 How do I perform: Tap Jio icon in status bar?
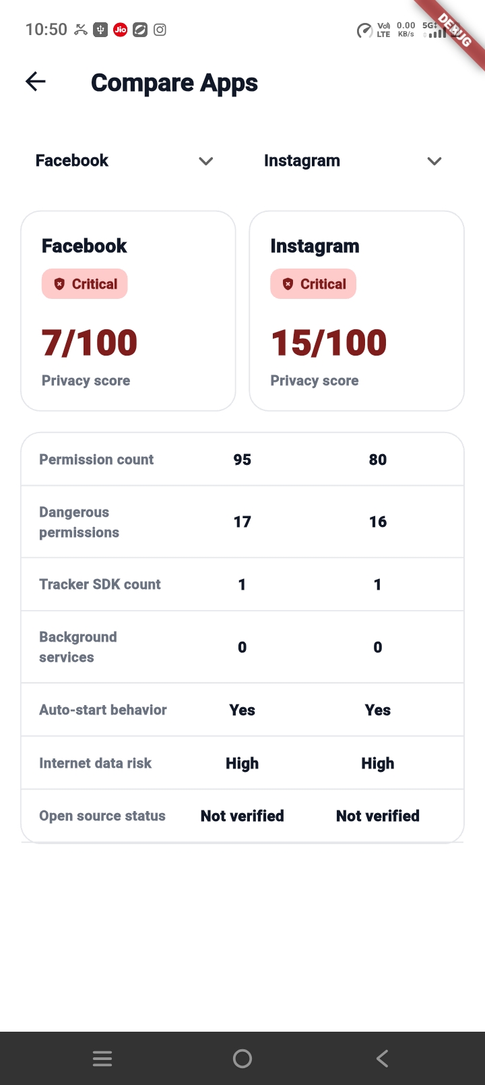(121, 30)
